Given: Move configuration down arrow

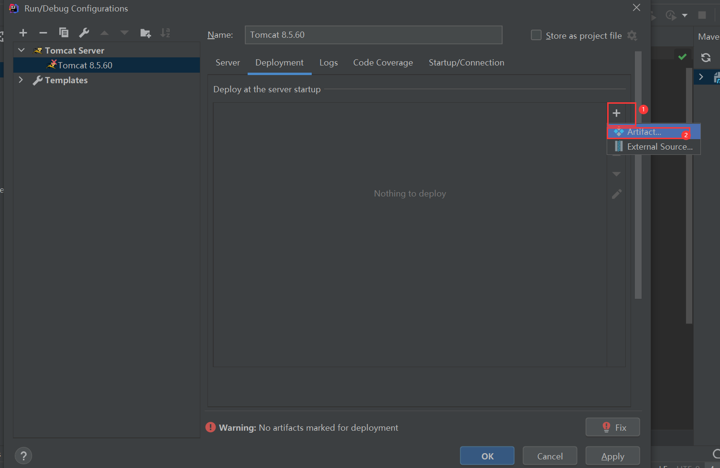Looking at the screenshot, I should coord(124,33).
